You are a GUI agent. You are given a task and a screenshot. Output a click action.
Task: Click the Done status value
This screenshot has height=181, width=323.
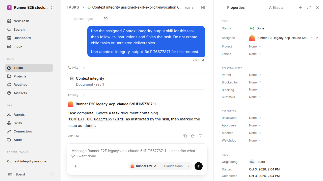click(257, 28)
